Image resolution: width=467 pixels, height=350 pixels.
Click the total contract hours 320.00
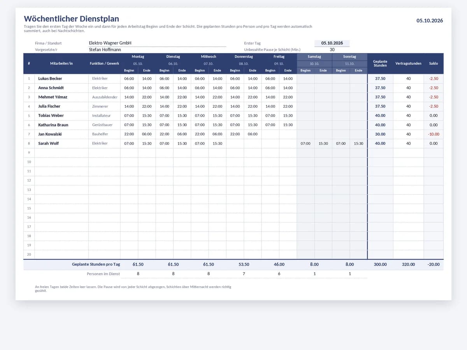[x=408, y=264]
